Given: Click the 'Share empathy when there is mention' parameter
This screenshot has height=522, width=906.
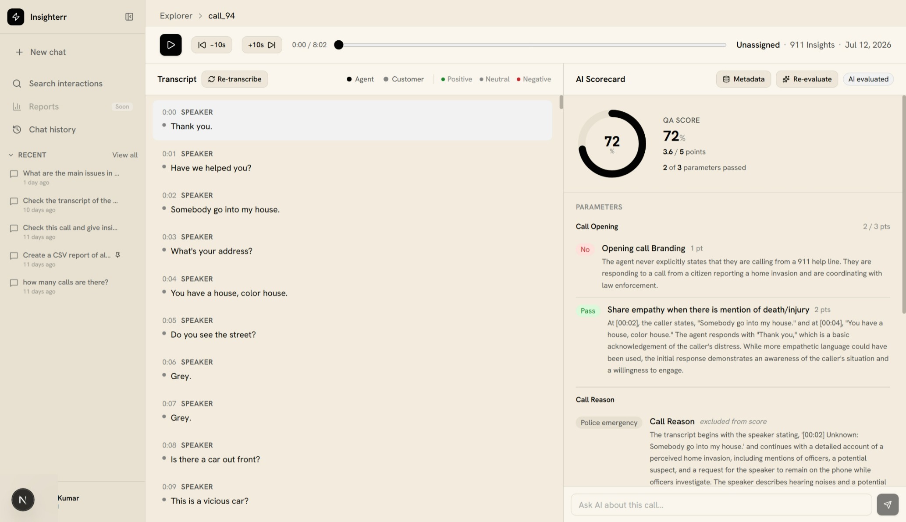Looking at the screenshot, I should pos(708,310).
